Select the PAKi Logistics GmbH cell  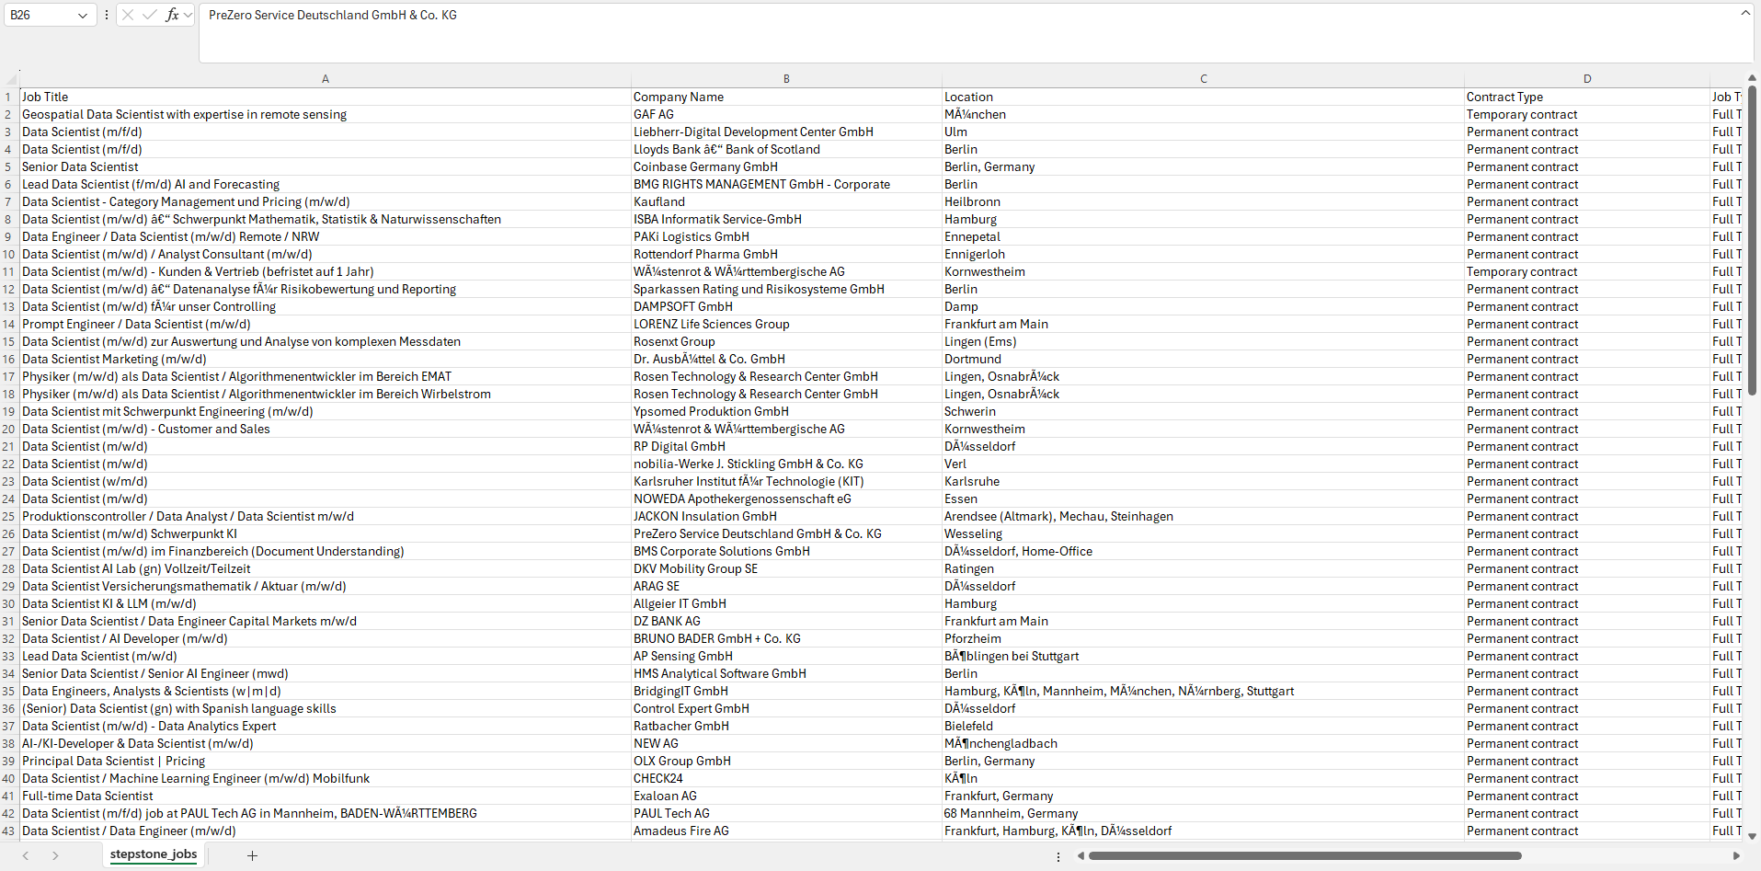(x=786, y=236)
